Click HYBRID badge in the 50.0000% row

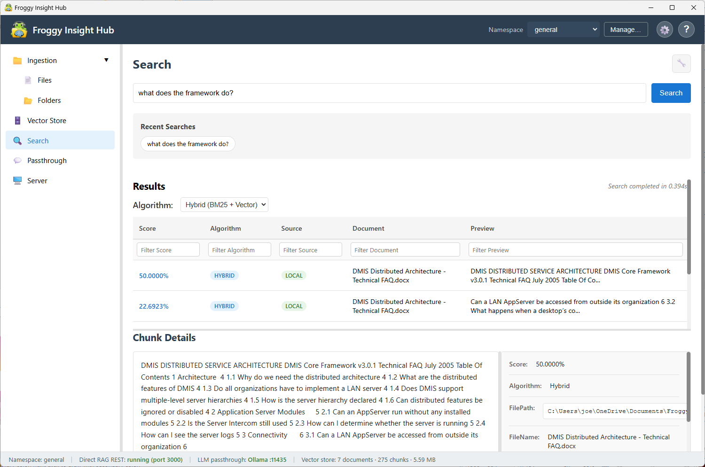tap(224, 276)
